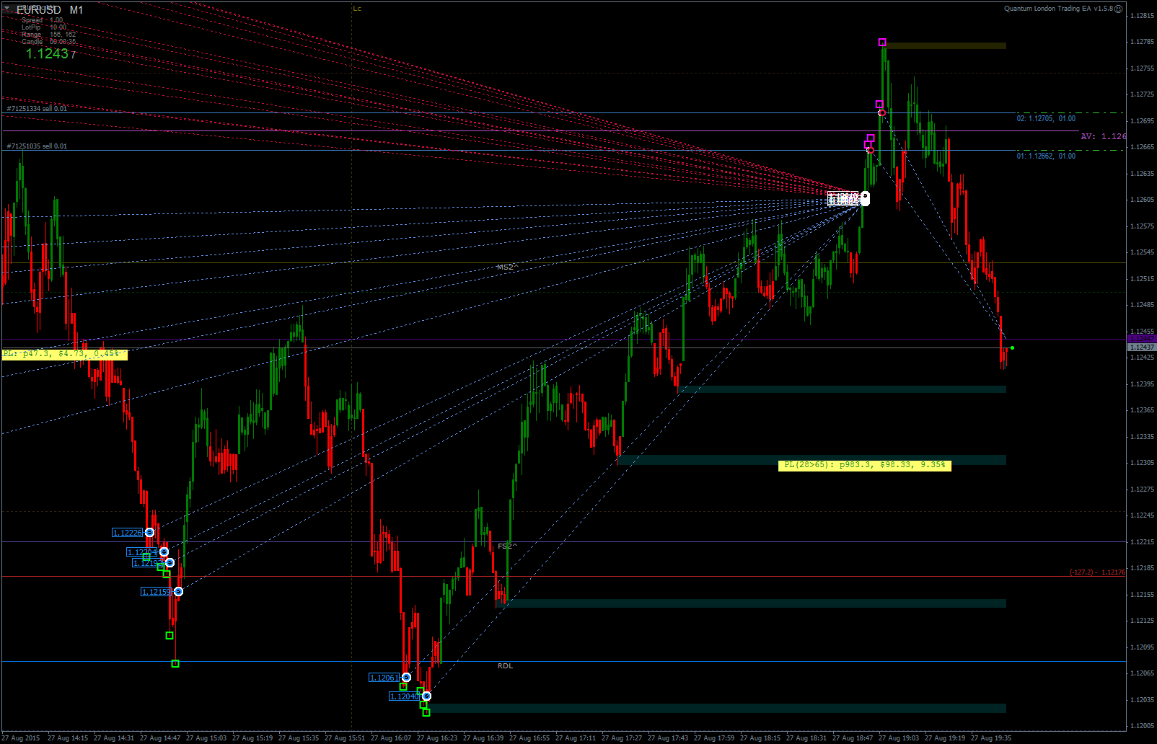The width and height of the screenshot is (1157, 744).
Task: Click the teal support zone near 1.12395
Action: coord(841,389)
